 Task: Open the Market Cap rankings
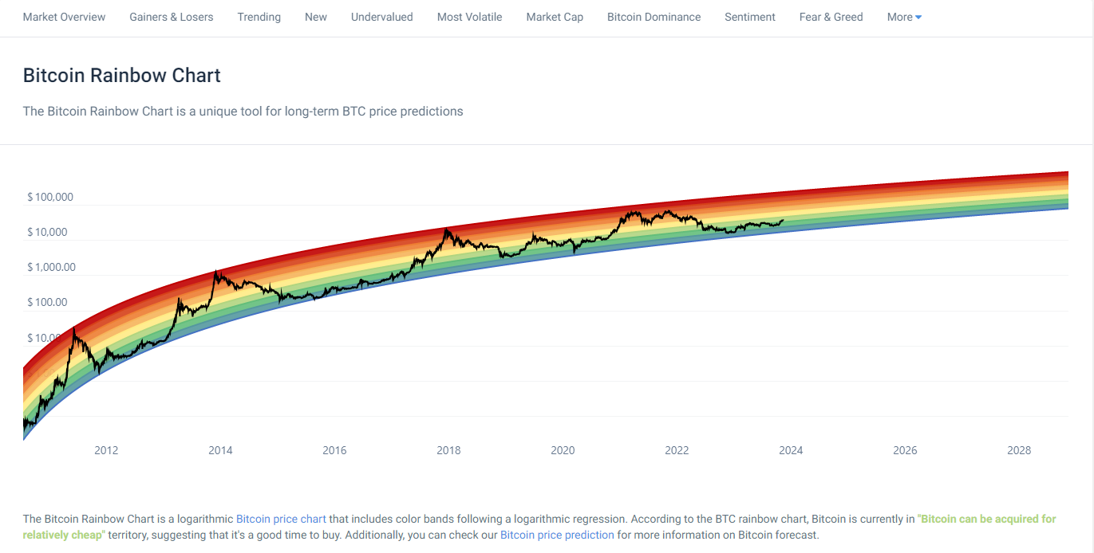coord(554,17)
